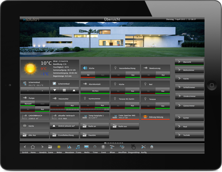This screenshot has height=172, width=222.
Task: Switch Aussenbeleuchtung to Aus
Action: tap(132, 75)
